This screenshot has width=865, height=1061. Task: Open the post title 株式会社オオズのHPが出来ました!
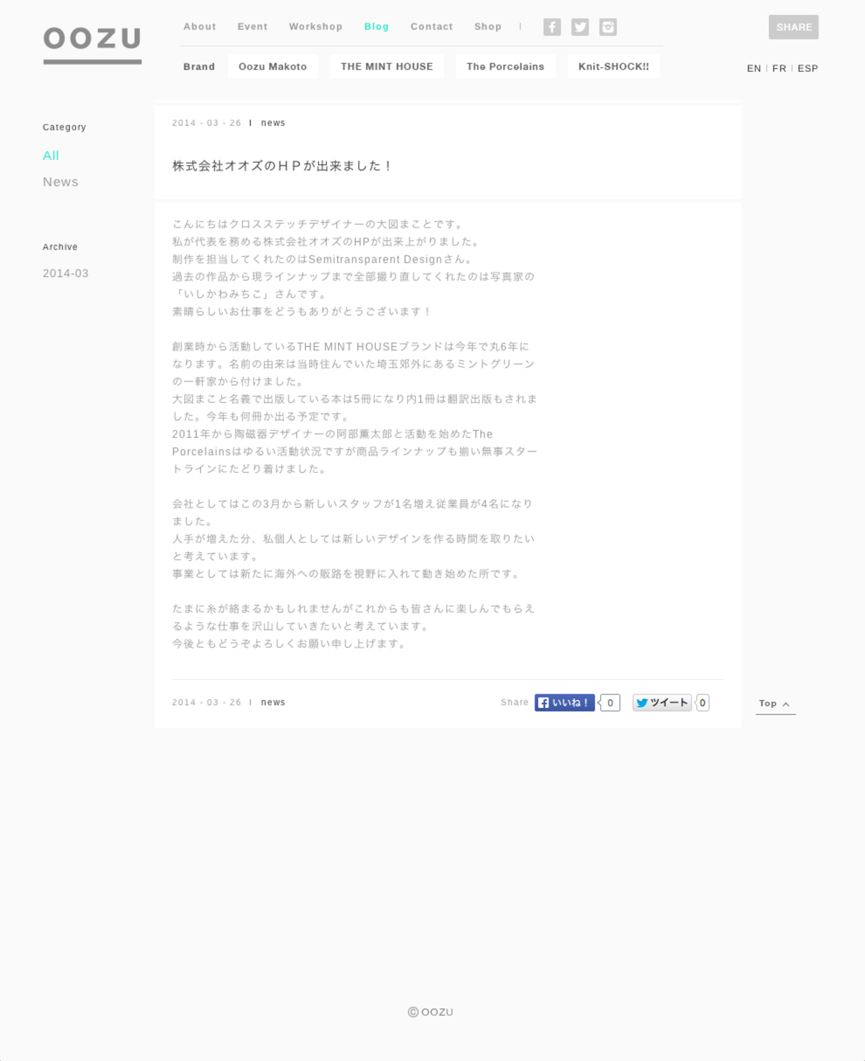click(282, 166)
